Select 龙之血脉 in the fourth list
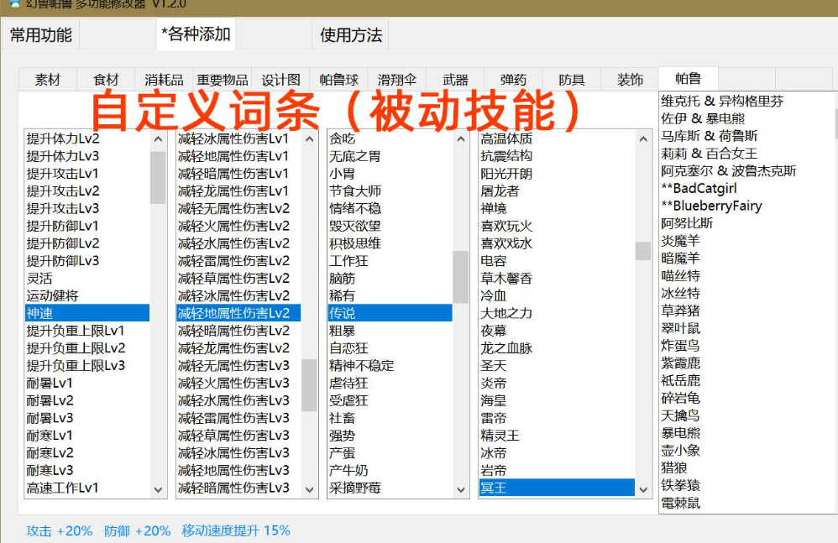 (506, 348)
